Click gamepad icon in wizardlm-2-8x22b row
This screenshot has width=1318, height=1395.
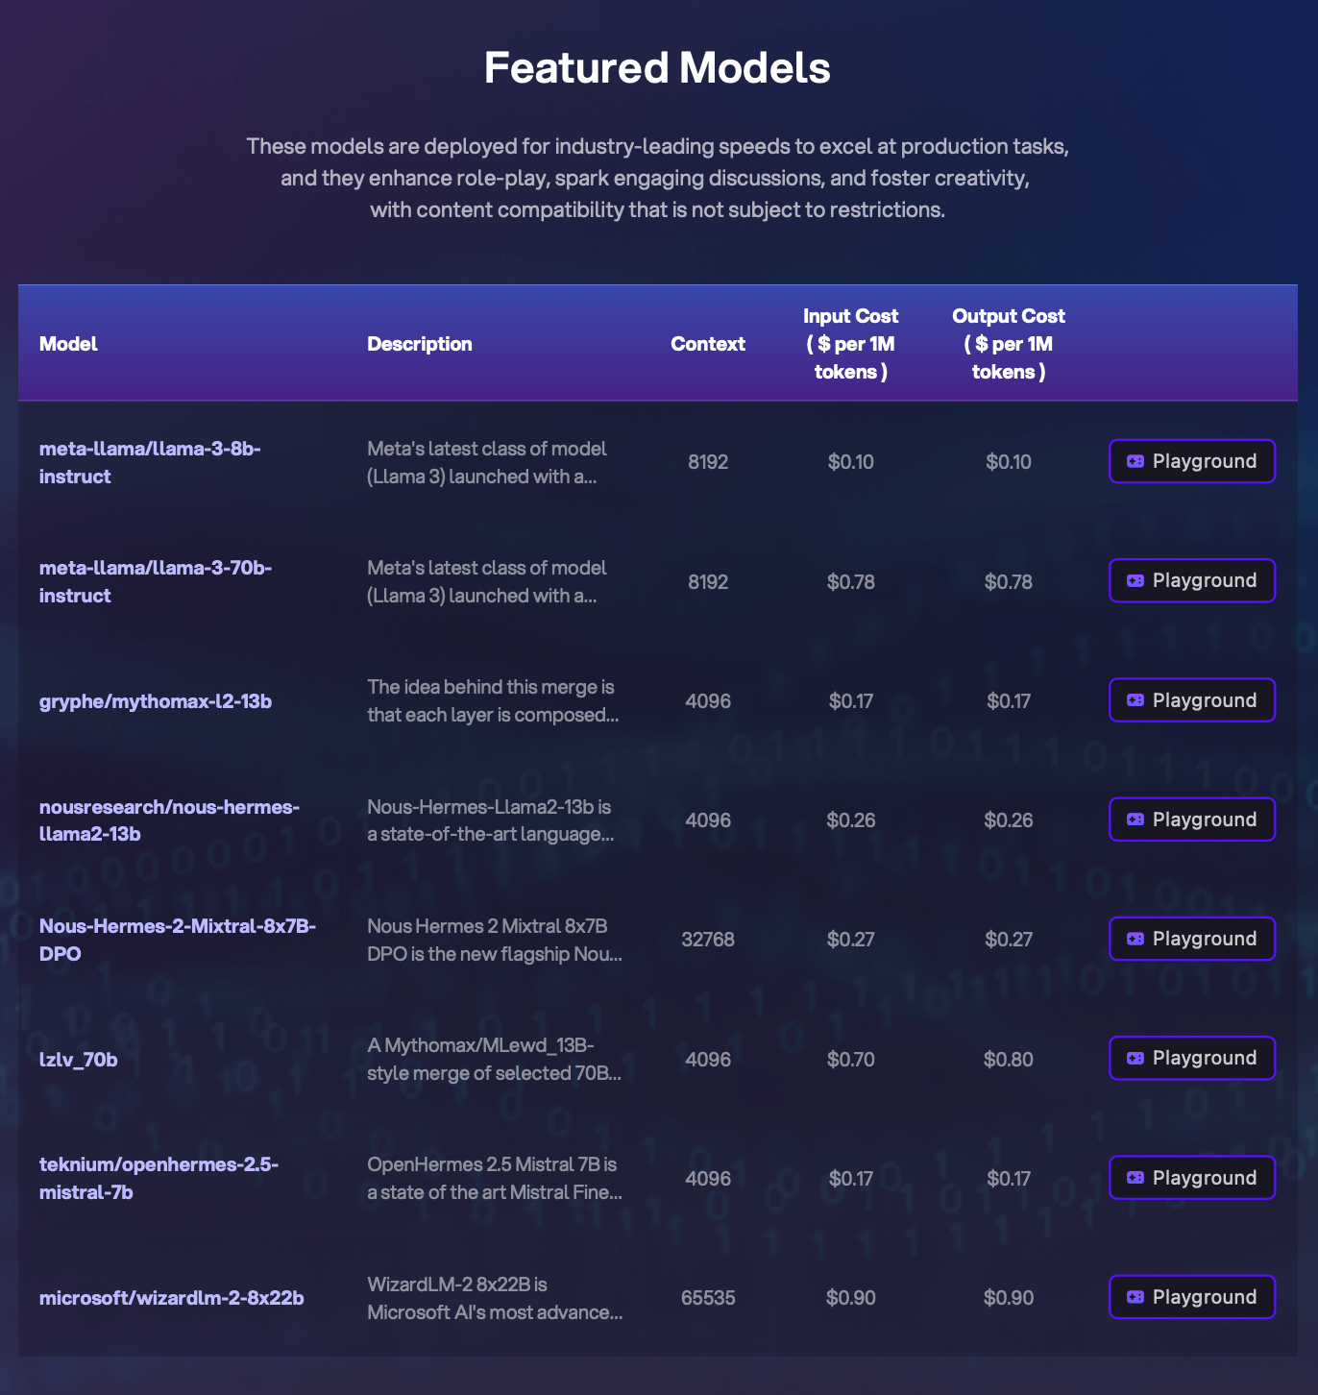1135,1297
